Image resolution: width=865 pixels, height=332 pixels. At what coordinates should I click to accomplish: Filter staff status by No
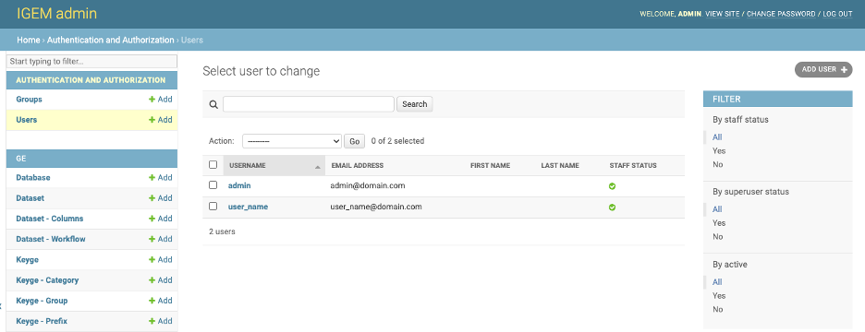click(717, 165)
